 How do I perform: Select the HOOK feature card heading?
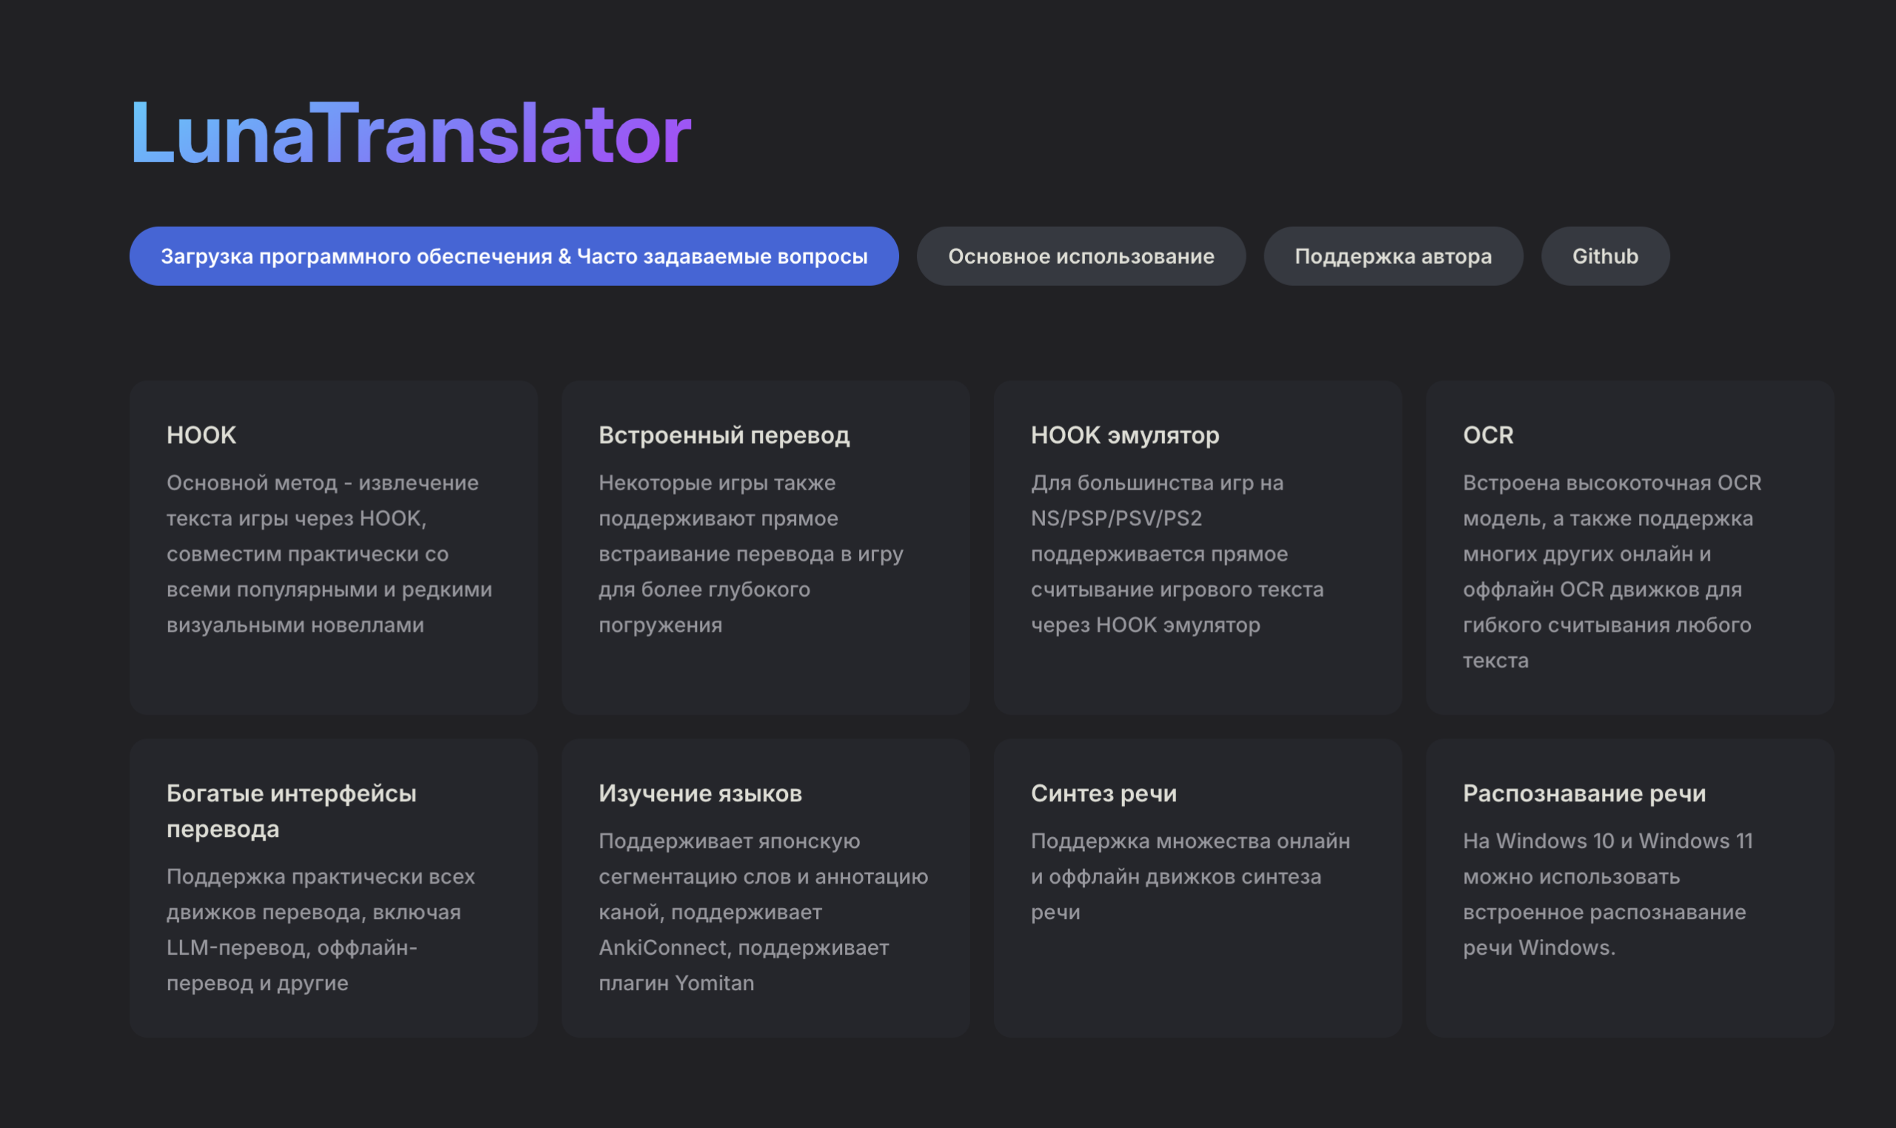tap(201, 435)
